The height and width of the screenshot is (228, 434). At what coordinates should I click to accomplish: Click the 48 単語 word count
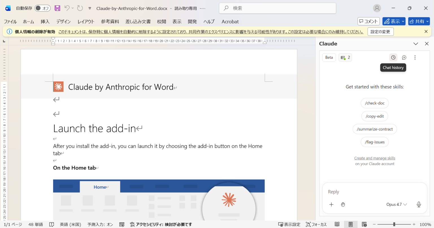[x=36, y=224]
